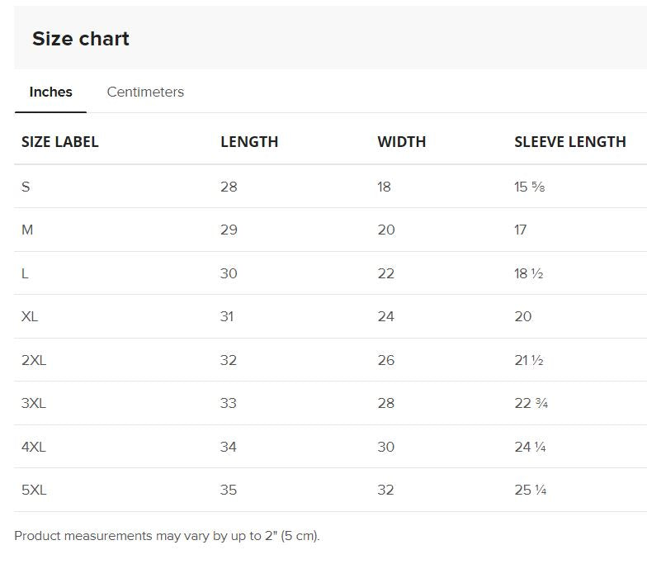
Task: Select the L size row label
Action: (x=26, y=273)
